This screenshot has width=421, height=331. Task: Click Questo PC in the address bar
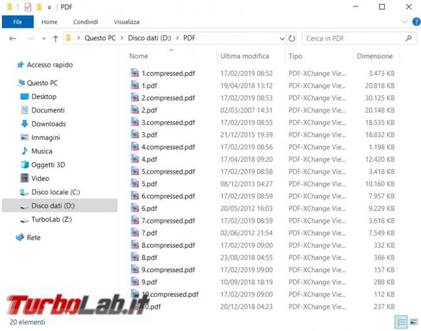(100, 38)
